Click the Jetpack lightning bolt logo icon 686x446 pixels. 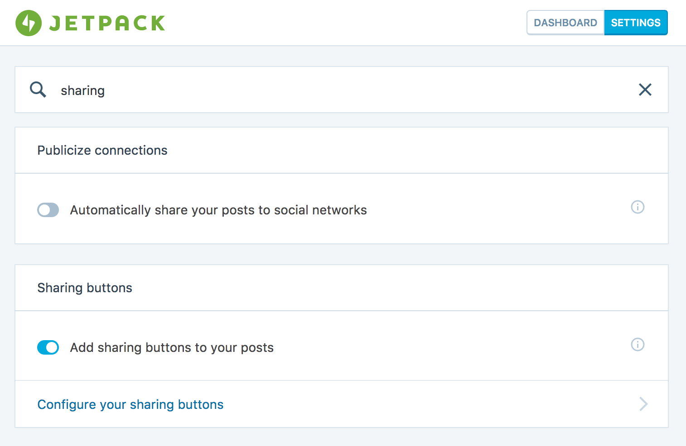[x=29, y=23]
